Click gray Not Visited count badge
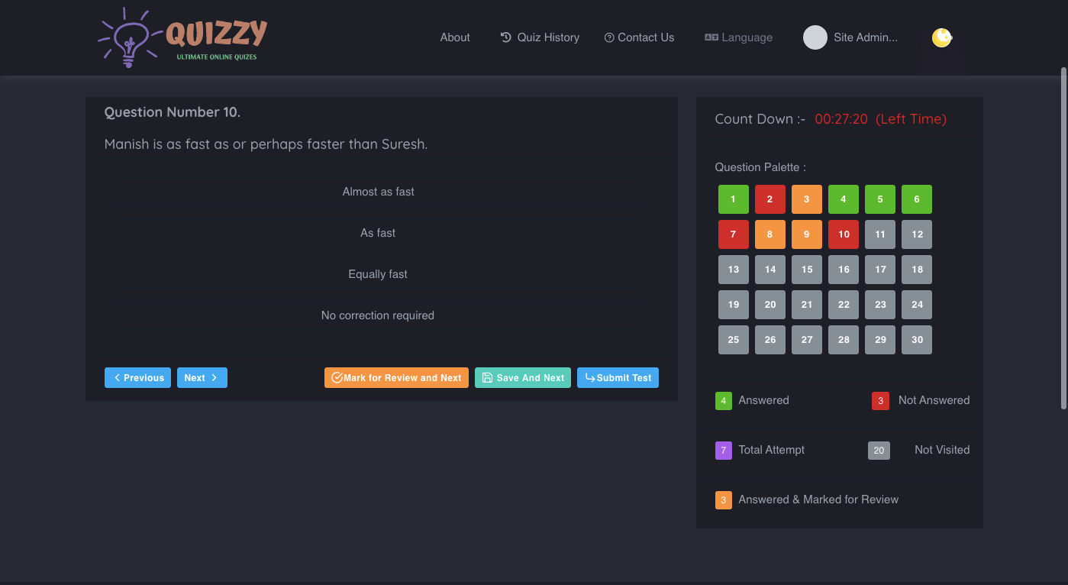Screen dimensions: 1068x585 pyautogui.click(x=879, y=451)
